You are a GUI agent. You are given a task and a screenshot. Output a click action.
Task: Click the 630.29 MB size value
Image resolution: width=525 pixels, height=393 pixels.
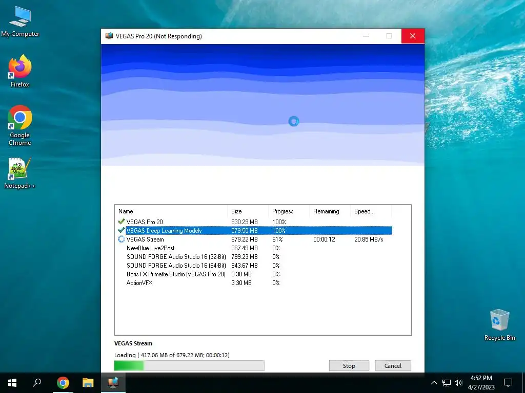pos(245,222)
